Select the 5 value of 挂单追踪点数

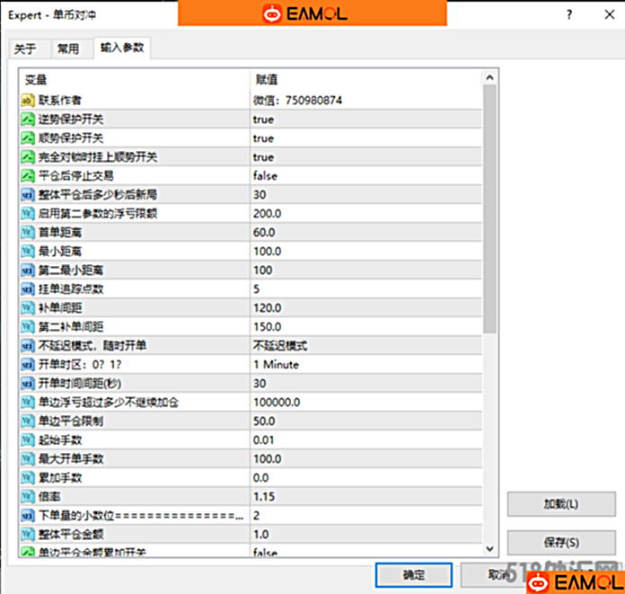coord(365,288)
